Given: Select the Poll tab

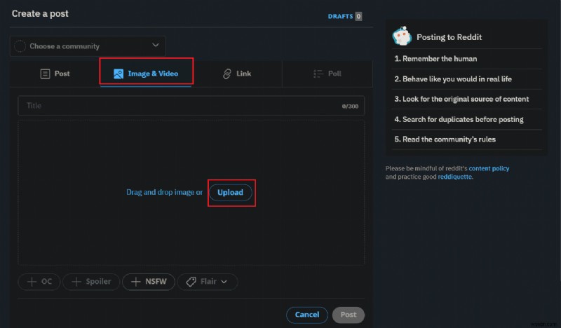Looking at the screenshot, I should [x=327, y=74].
